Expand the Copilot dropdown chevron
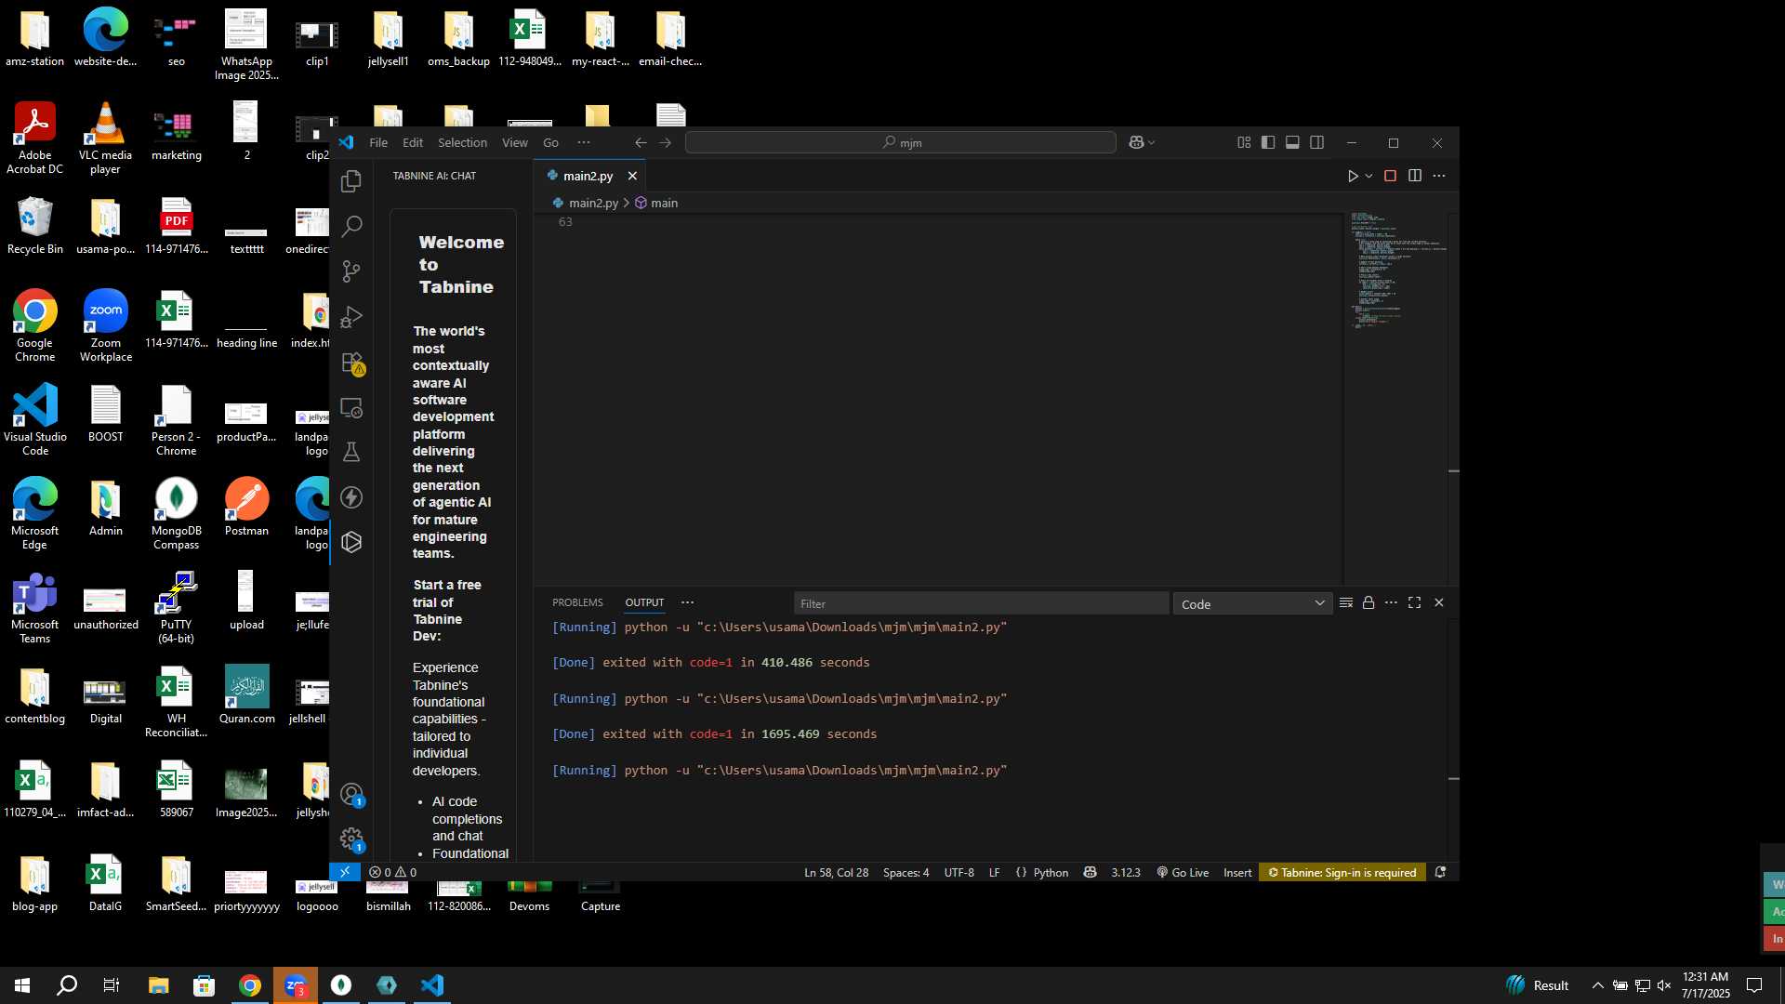 pos(1152,142)
